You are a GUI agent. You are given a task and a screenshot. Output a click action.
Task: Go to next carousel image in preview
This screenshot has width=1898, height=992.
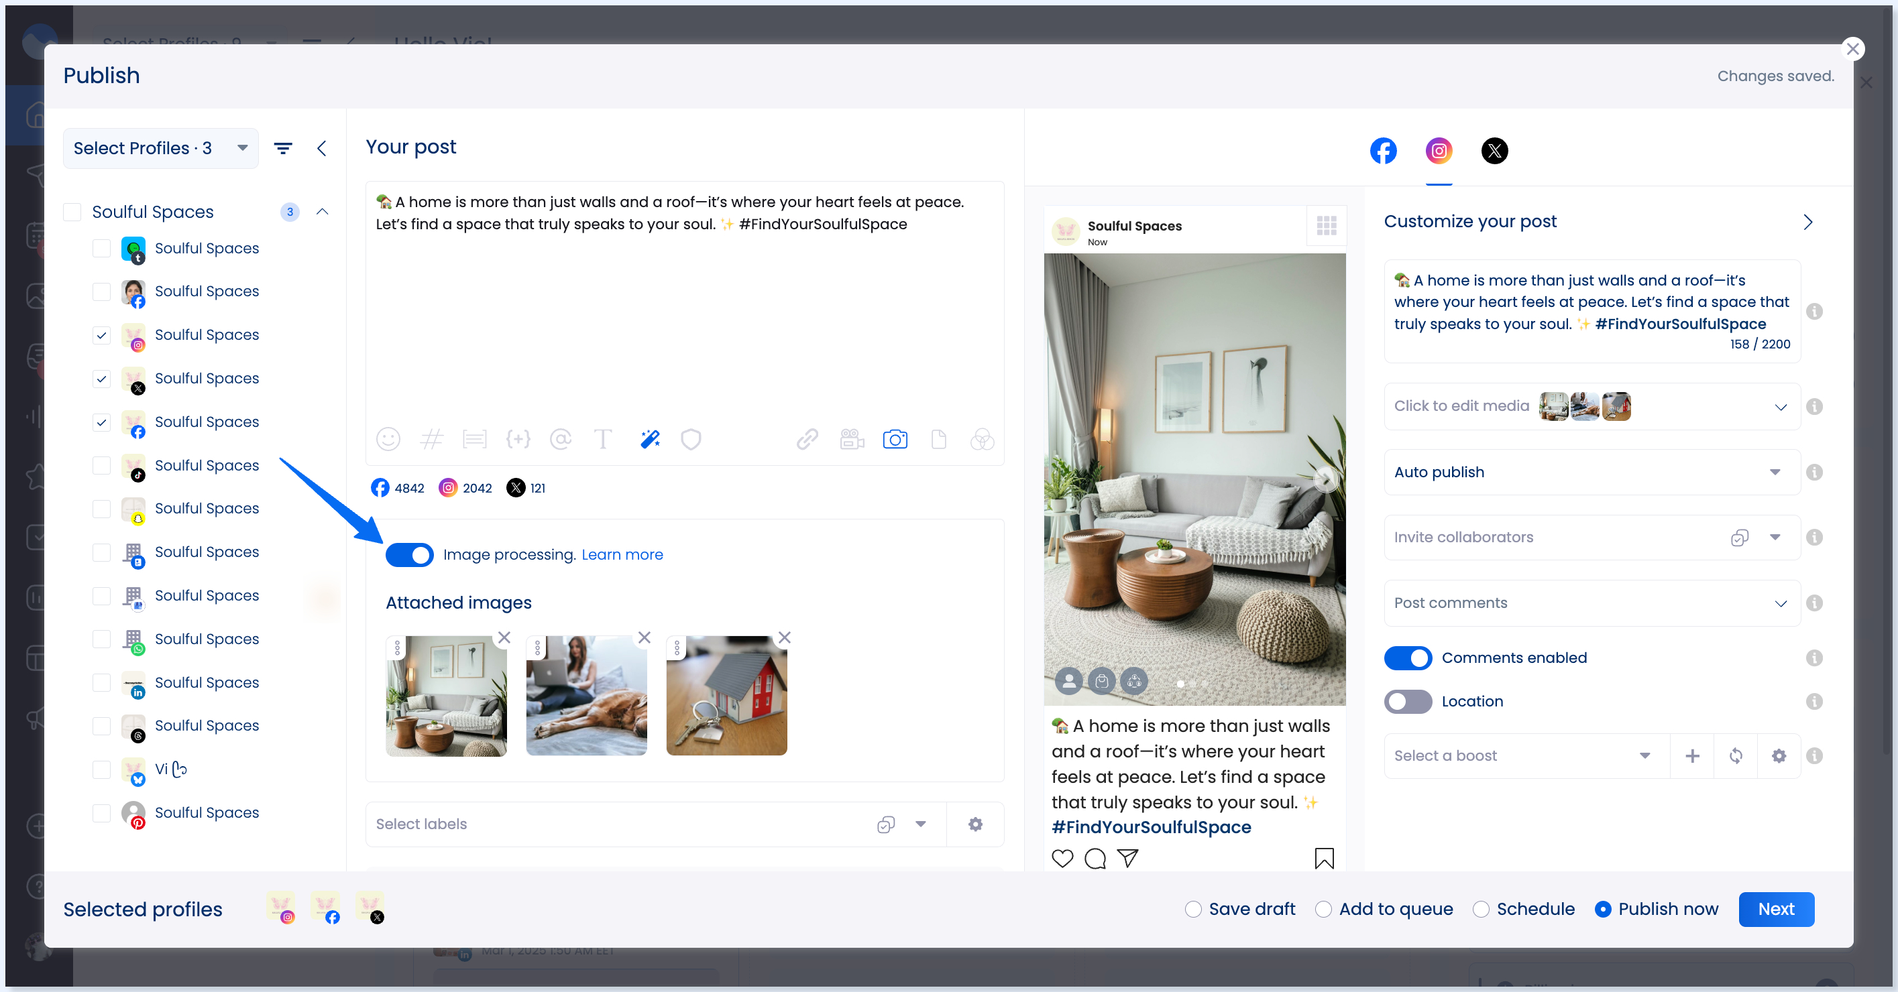pyautogui.click(x=1325, y=480)
